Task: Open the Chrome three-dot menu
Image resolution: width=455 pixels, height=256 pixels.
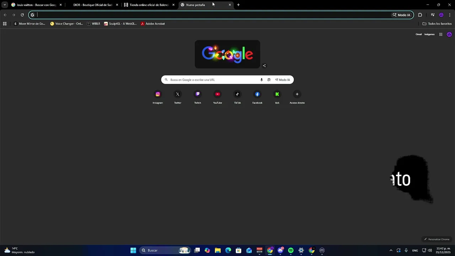Action: tap(450, 15)
